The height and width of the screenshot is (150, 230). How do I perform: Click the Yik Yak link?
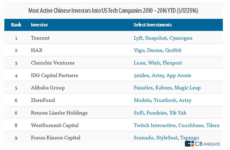pyautogui.click(x=178, y=113)
